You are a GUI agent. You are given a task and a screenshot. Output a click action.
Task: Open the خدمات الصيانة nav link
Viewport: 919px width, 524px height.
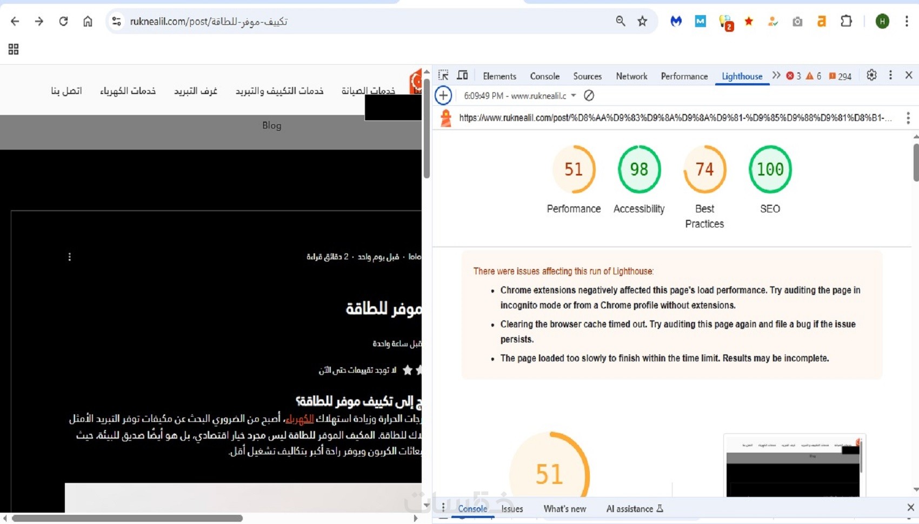(x=368, y=91)
